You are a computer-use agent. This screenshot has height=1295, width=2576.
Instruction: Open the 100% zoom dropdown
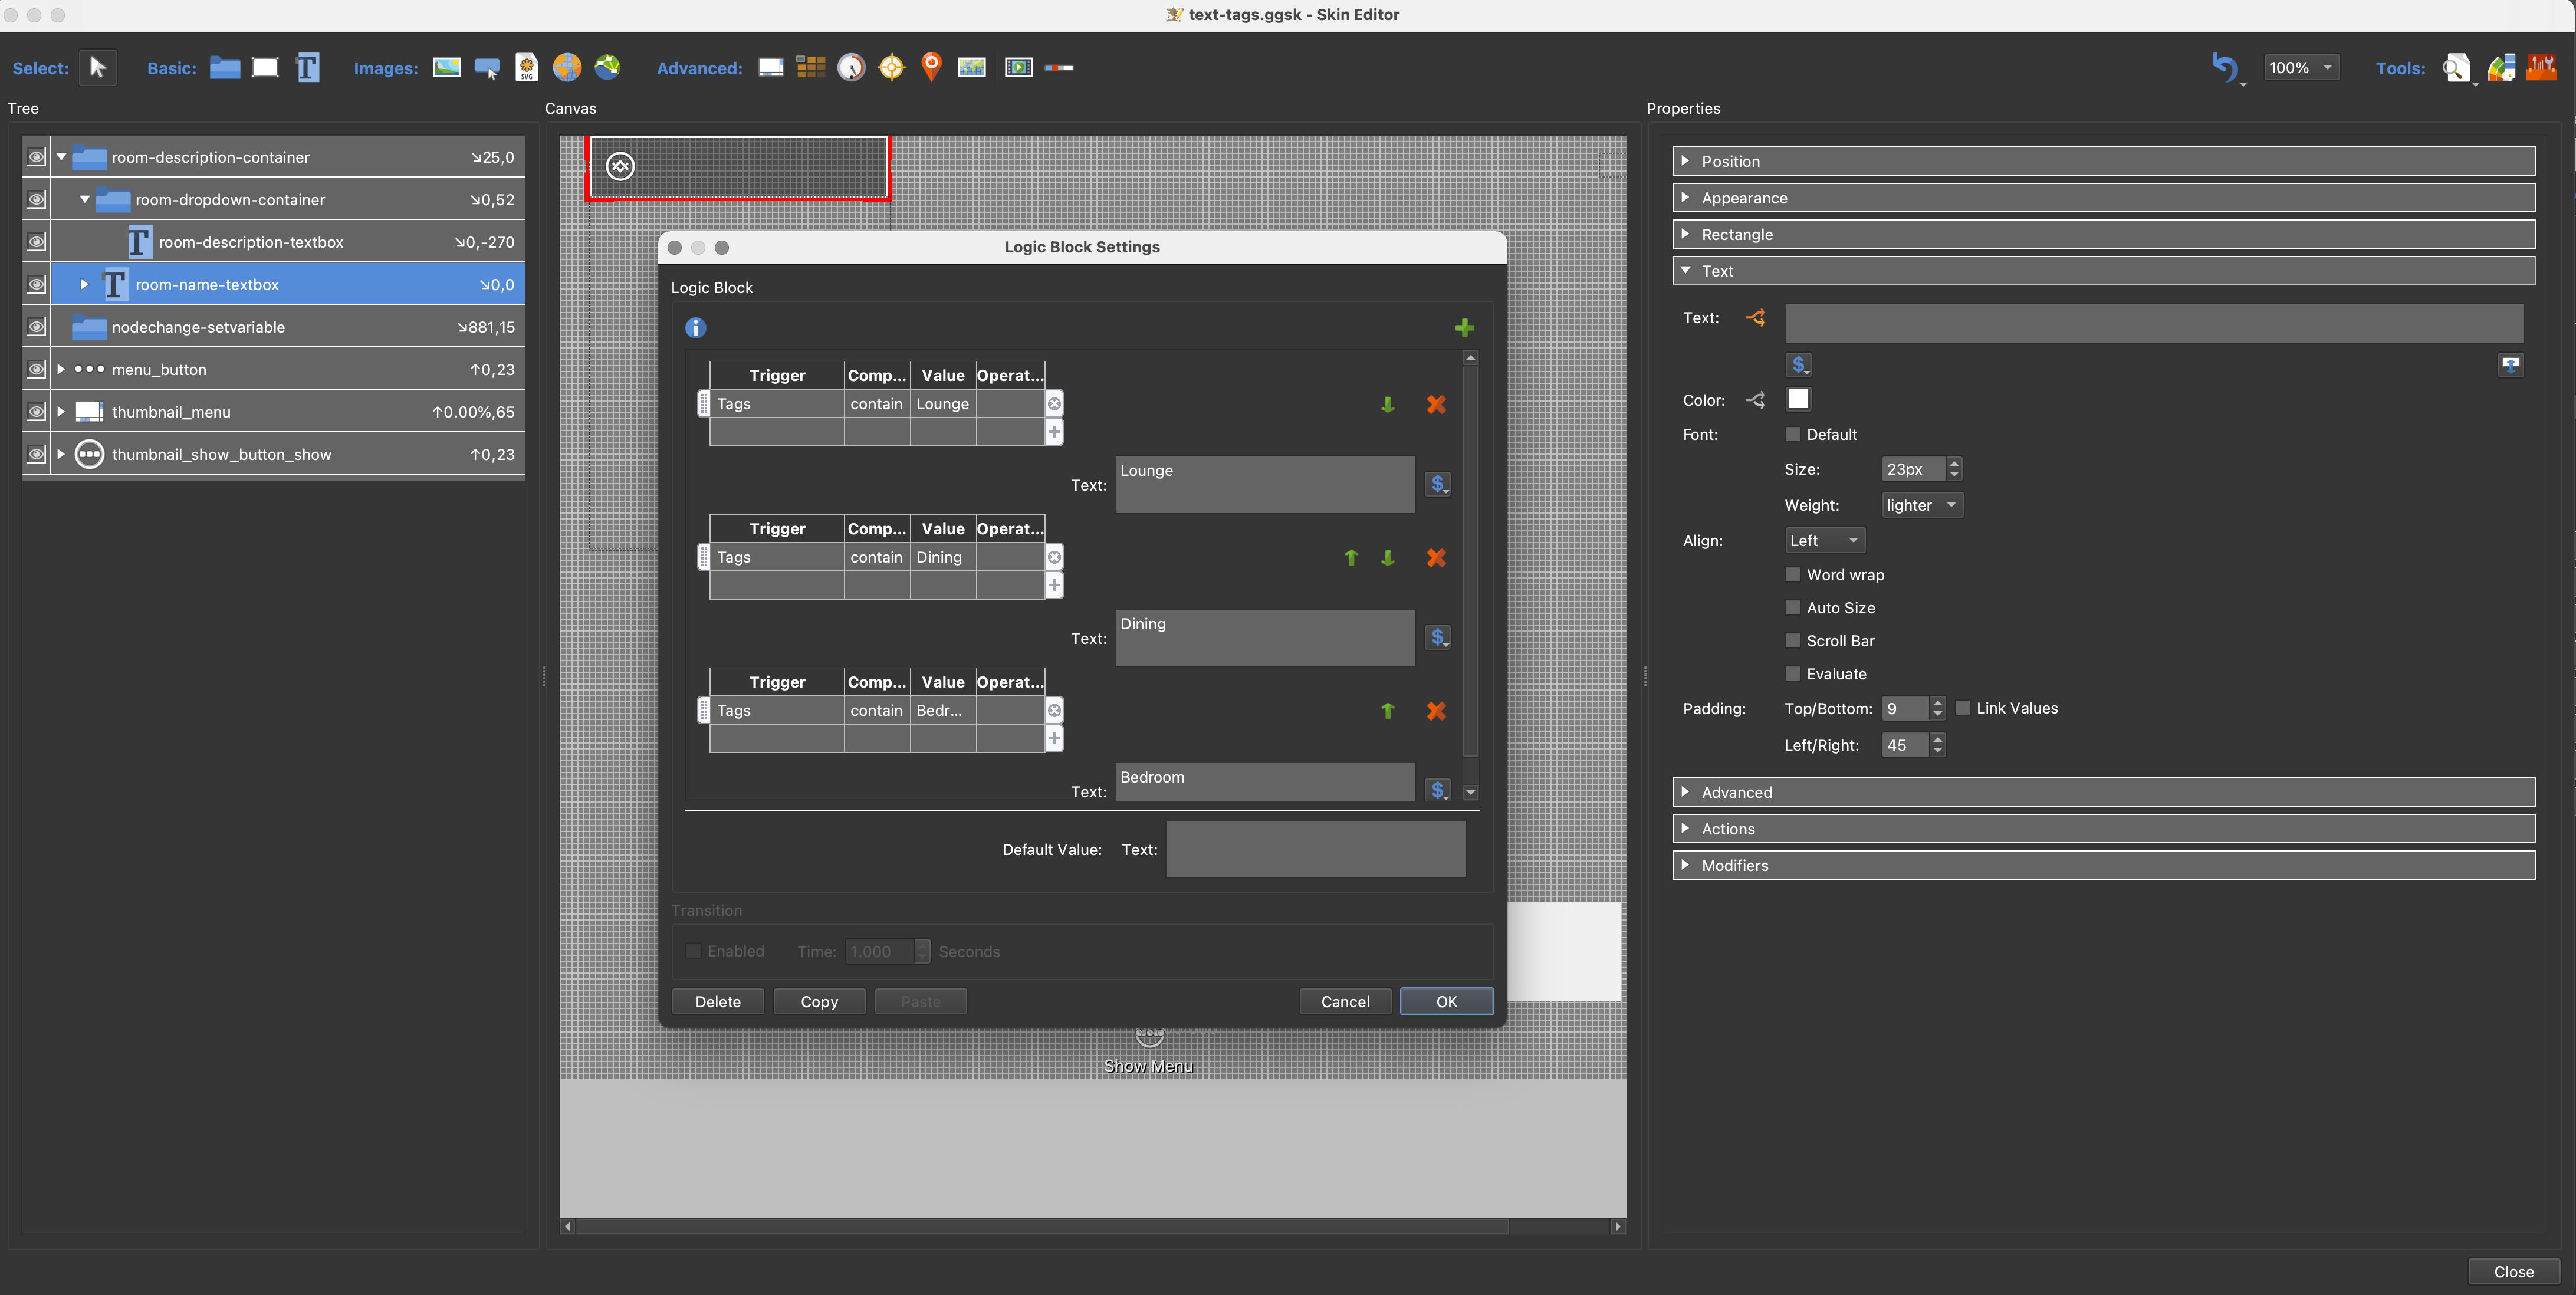[2301, 67]
